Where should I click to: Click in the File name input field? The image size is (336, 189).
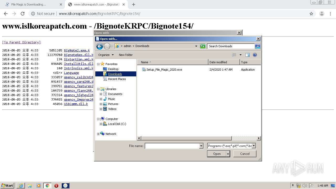click(172, 146)
